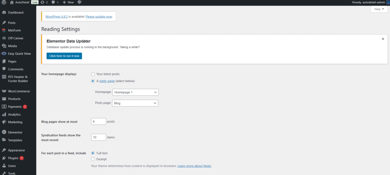The width and height of the screenshot is (390, 175).
Task: Open the updates icon showing 2
Action: (42, 2)
